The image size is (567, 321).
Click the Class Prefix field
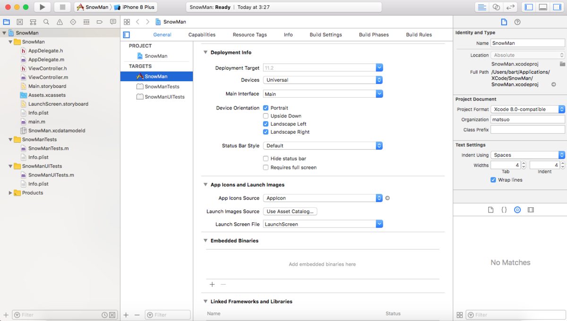tap(528, 129)
